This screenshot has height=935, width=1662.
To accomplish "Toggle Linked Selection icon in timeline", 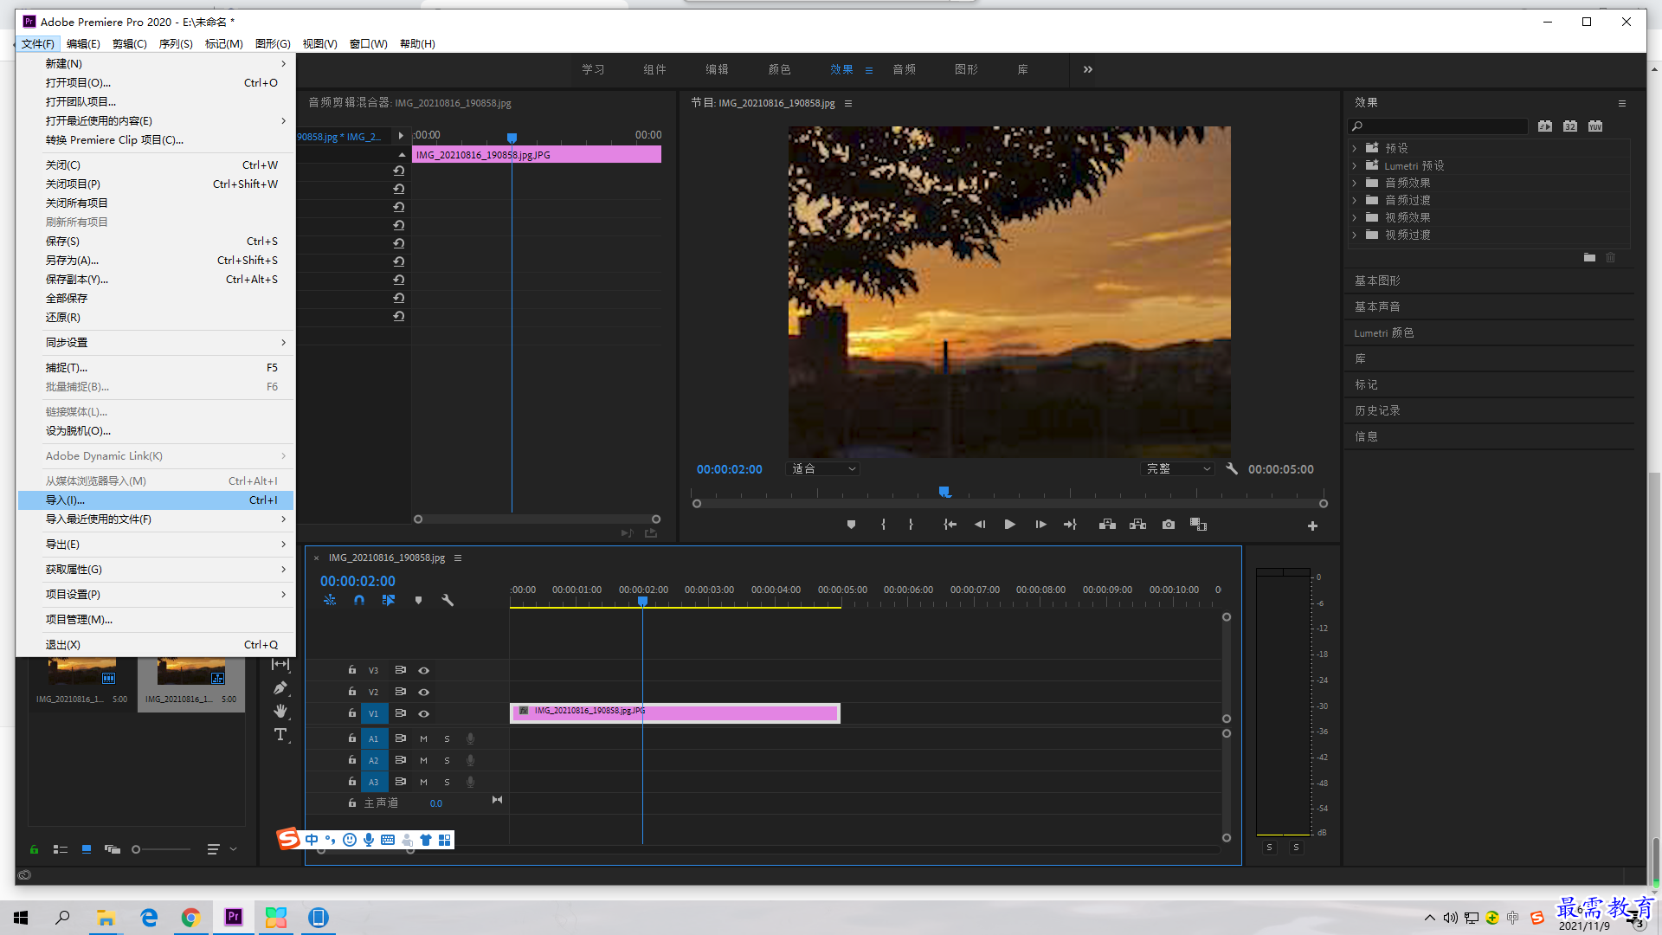I will pyautogui.click(x=389, y=600).
